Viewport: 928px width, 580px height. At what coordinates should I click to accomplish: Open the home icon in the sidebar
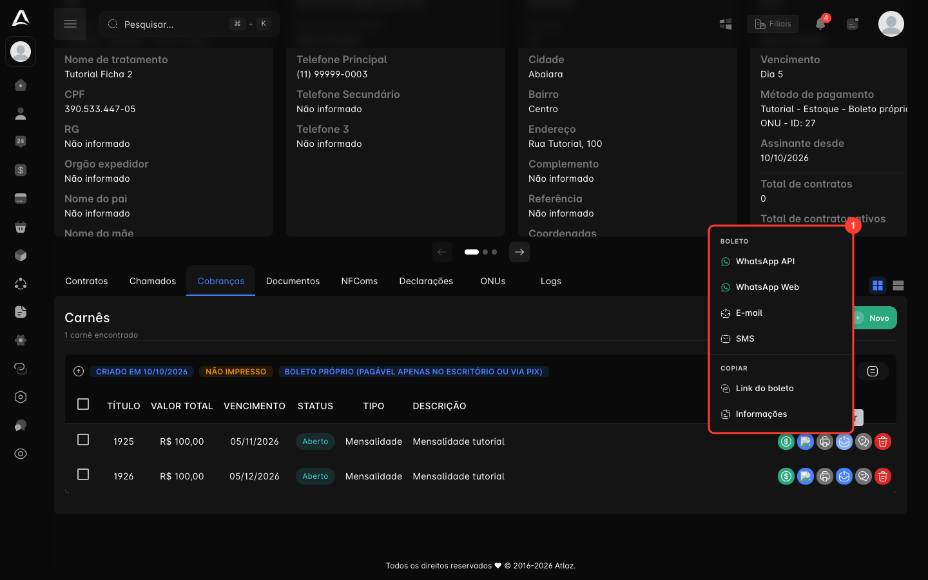[21, 85]
